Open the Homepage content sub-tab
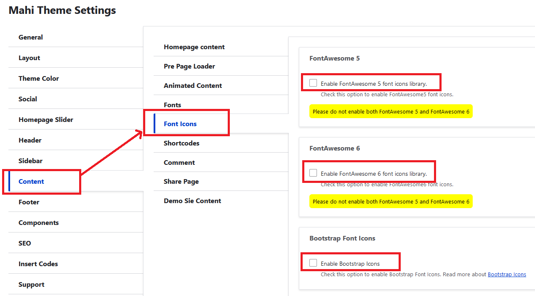The width and height of the screenshot is (535, 296). tap(194, 47)
